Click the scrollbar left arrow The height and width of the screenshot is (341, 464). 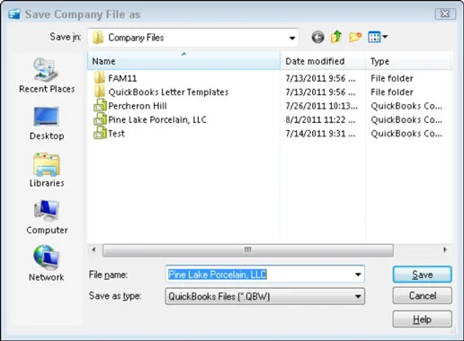(94, 249)
